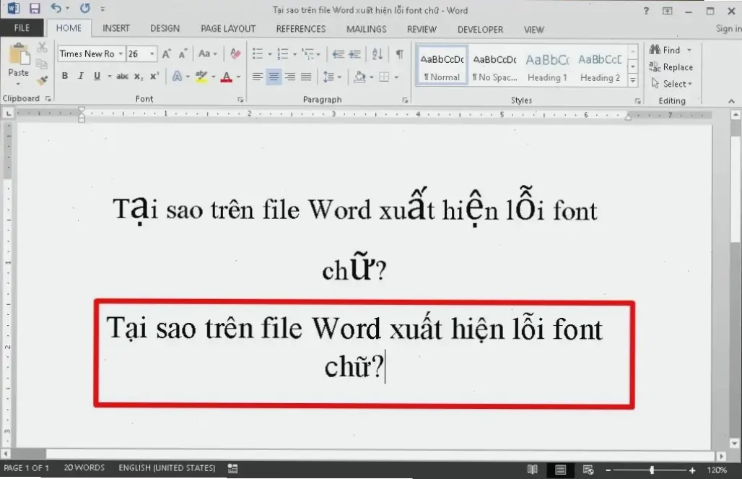This screenshot has height=479, width=742.
Task: Click Shrink Font icon
Action: (183, 53)
